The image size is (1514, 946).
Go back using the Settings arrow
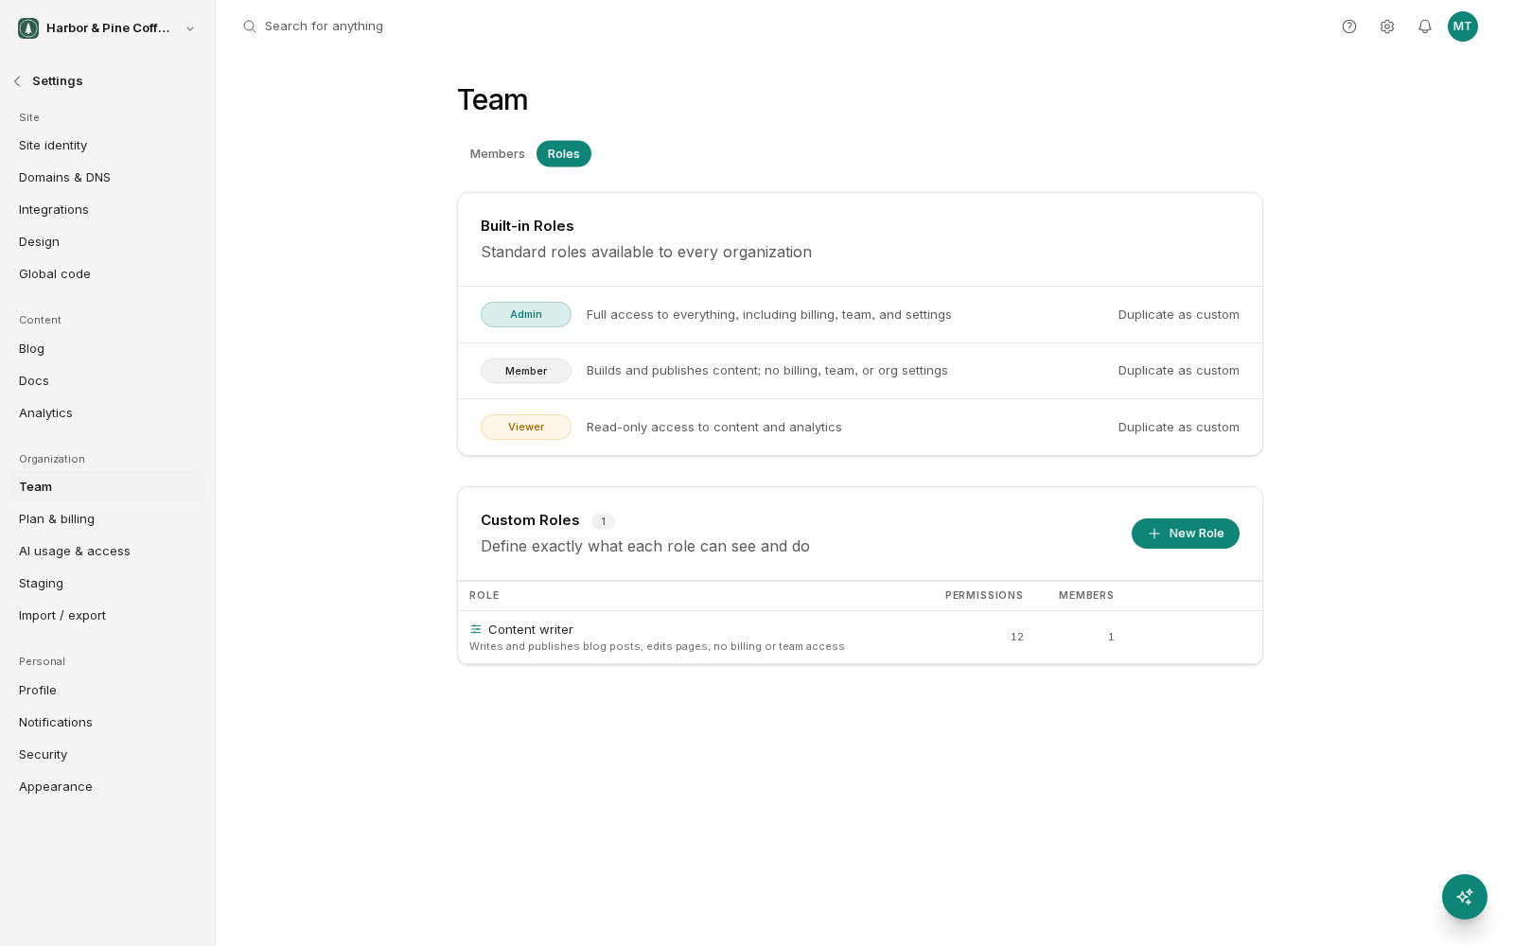point(17,81)
